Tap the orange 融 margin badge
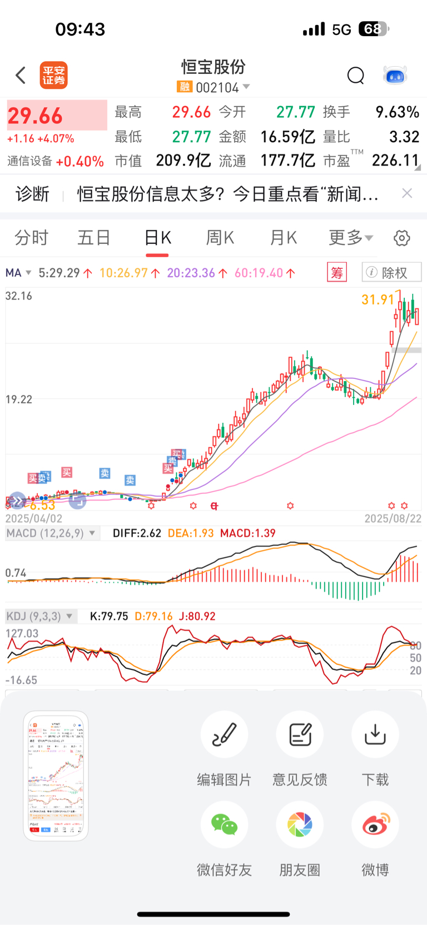The width and height of the screenshot is (427, 925). coord(184,87)
